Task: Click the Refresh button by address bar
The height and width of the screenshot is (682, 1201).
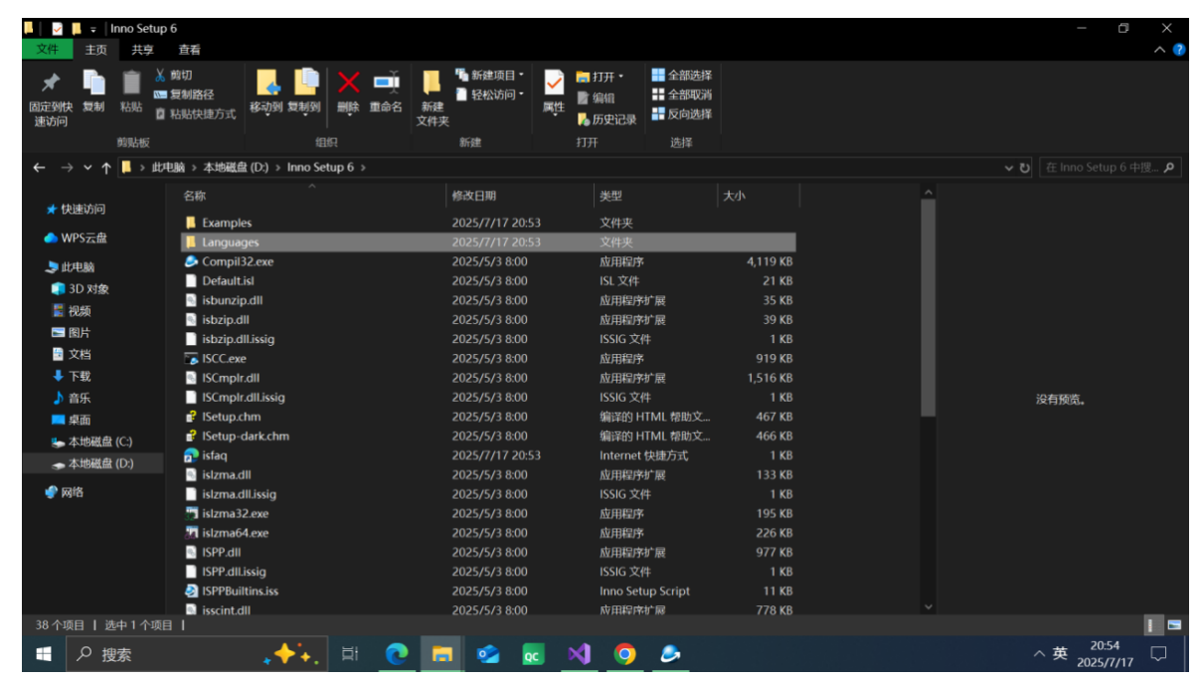Action: [1026, 168]
